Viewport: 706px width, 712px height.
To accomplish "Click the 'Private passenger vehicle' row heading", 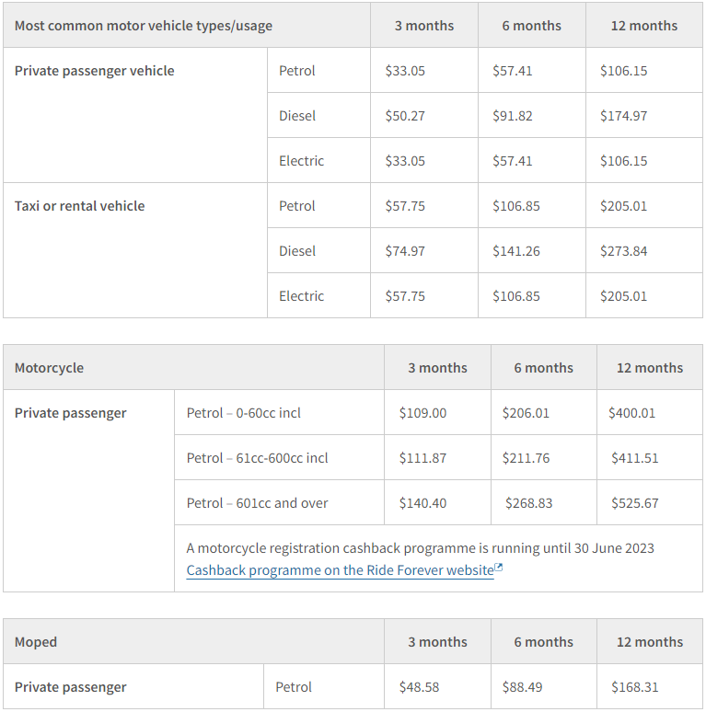I will coord(94,71).
